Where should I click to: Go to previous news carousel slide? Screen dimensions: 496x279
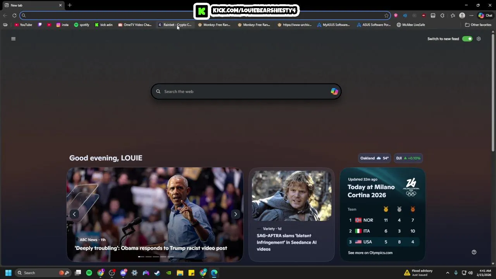pos(74,214)
